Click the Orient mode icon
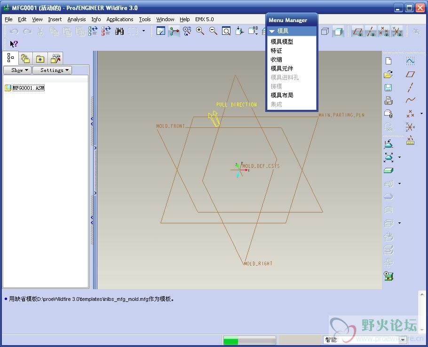The width and height of the screenshot is (428, 347). pos(187,31)
